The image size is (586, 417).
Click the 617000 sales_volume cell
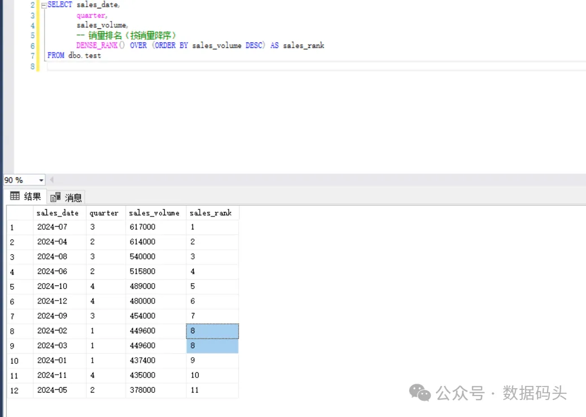click(156, 227)
